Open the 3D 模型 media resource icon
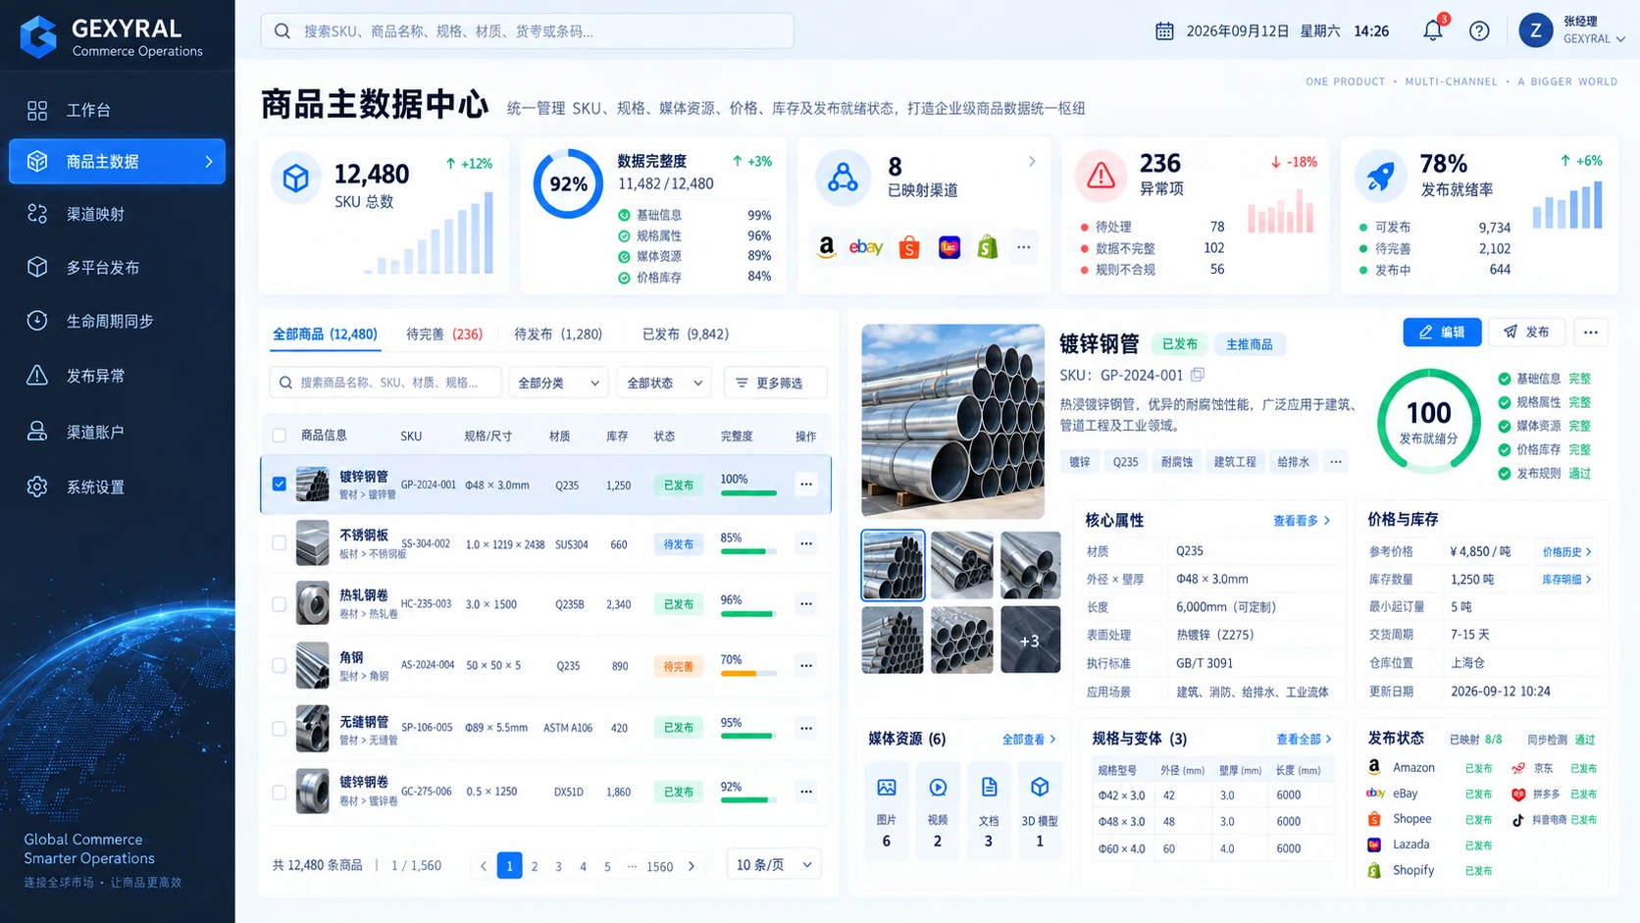The height and width of the screenshot is (923, 1640). click(x=1040, y=788)
